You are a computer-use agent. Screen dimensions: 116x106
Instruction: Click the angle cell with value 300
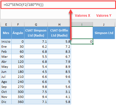pos(18,92)
